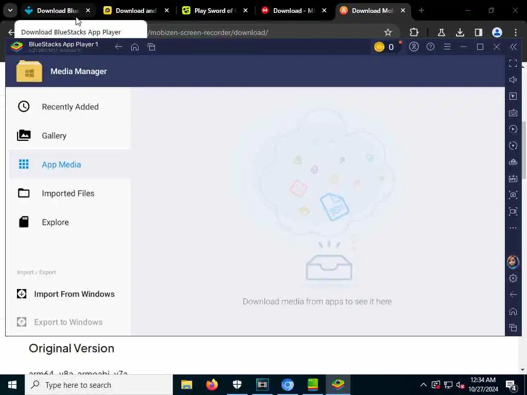Show hidden system tray icons
Screen dimensions: 527x395
(x=424, y=385)
